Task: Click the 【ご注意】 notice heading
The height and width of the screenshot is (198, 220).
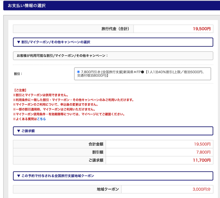Action: point(20,90)
